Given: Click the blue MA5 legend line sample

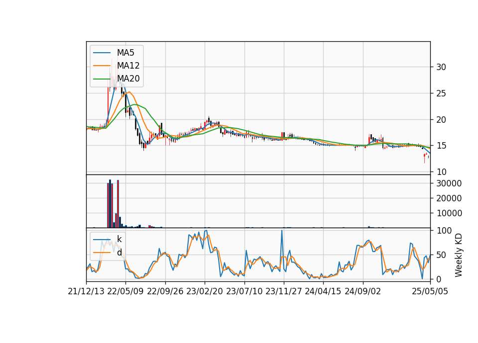Looking at the screenshot, I should point(102,53).
